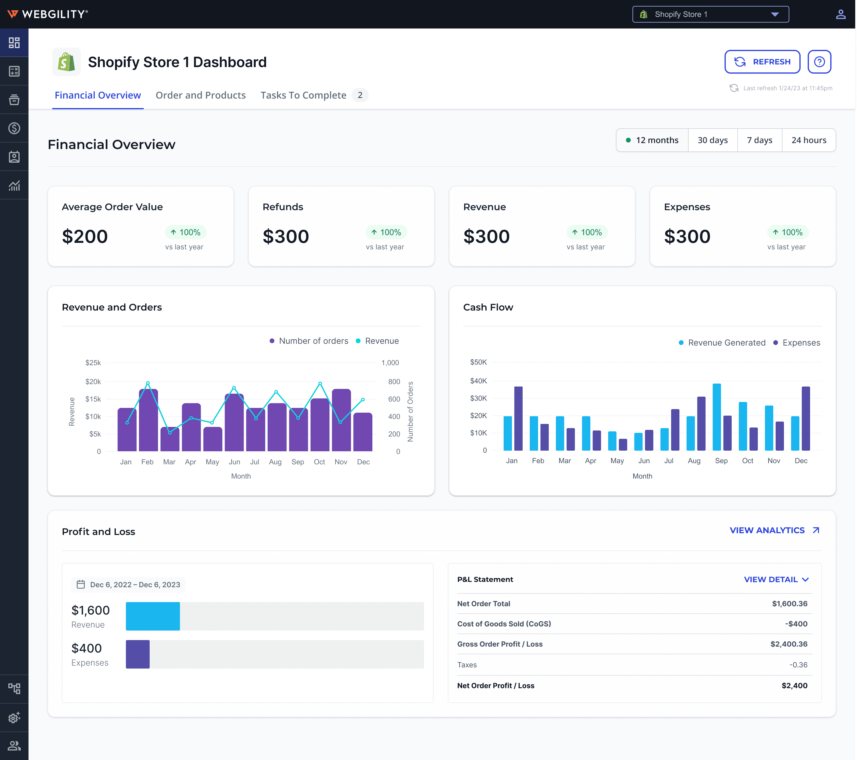The width and height of the screenshot is (857, 760).
Task: Click the REFRESH button
Action: pos(762,62)
